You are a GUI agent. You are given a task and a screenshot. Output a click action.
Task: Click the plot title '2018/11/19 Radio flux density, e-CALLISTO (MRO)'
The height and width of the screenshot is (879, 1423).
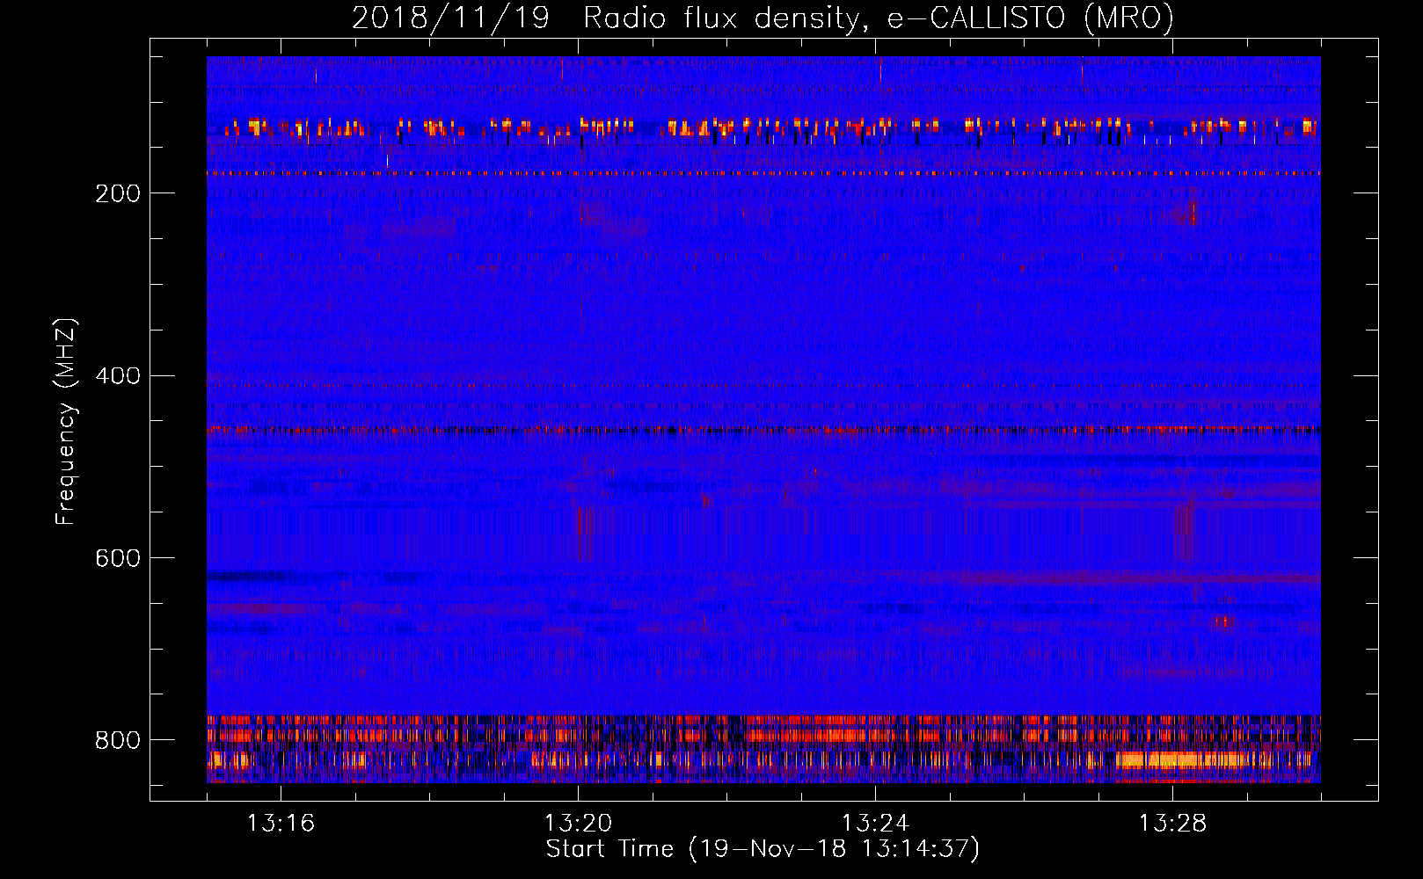click(x=763, y=18)
